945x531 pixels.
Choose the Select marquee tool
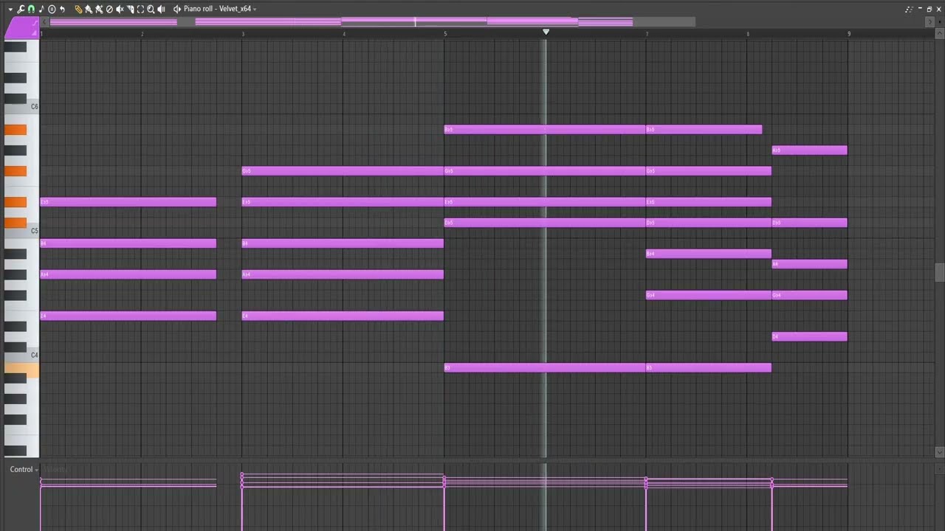(140, 9)
